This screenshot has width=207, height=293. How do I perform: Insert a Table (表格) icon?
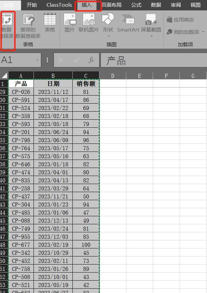(x=50, y=19)
